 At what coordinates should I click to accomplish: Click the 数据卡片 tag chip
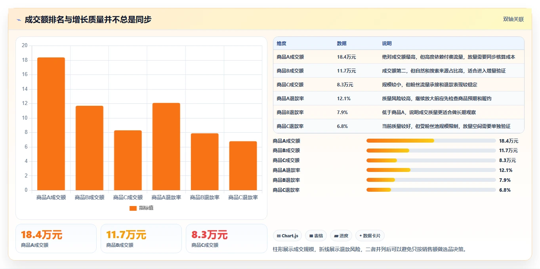pos(370,236)
